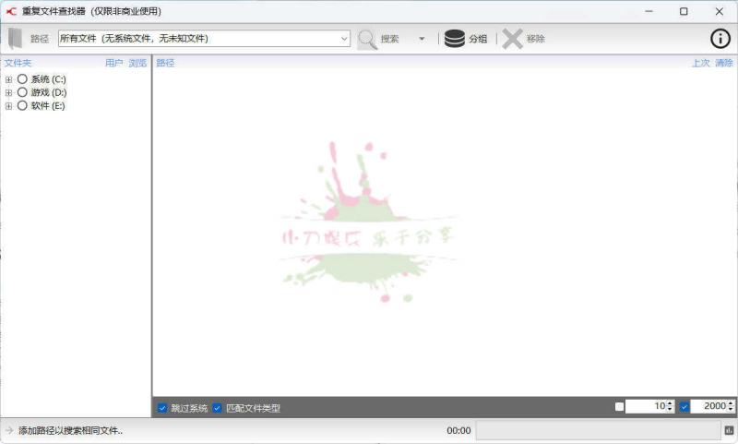This screenshot has width=738, height=444.
Task: Toggle the 匹配文件类型 checkbox
Action: [x=218, y=407]
